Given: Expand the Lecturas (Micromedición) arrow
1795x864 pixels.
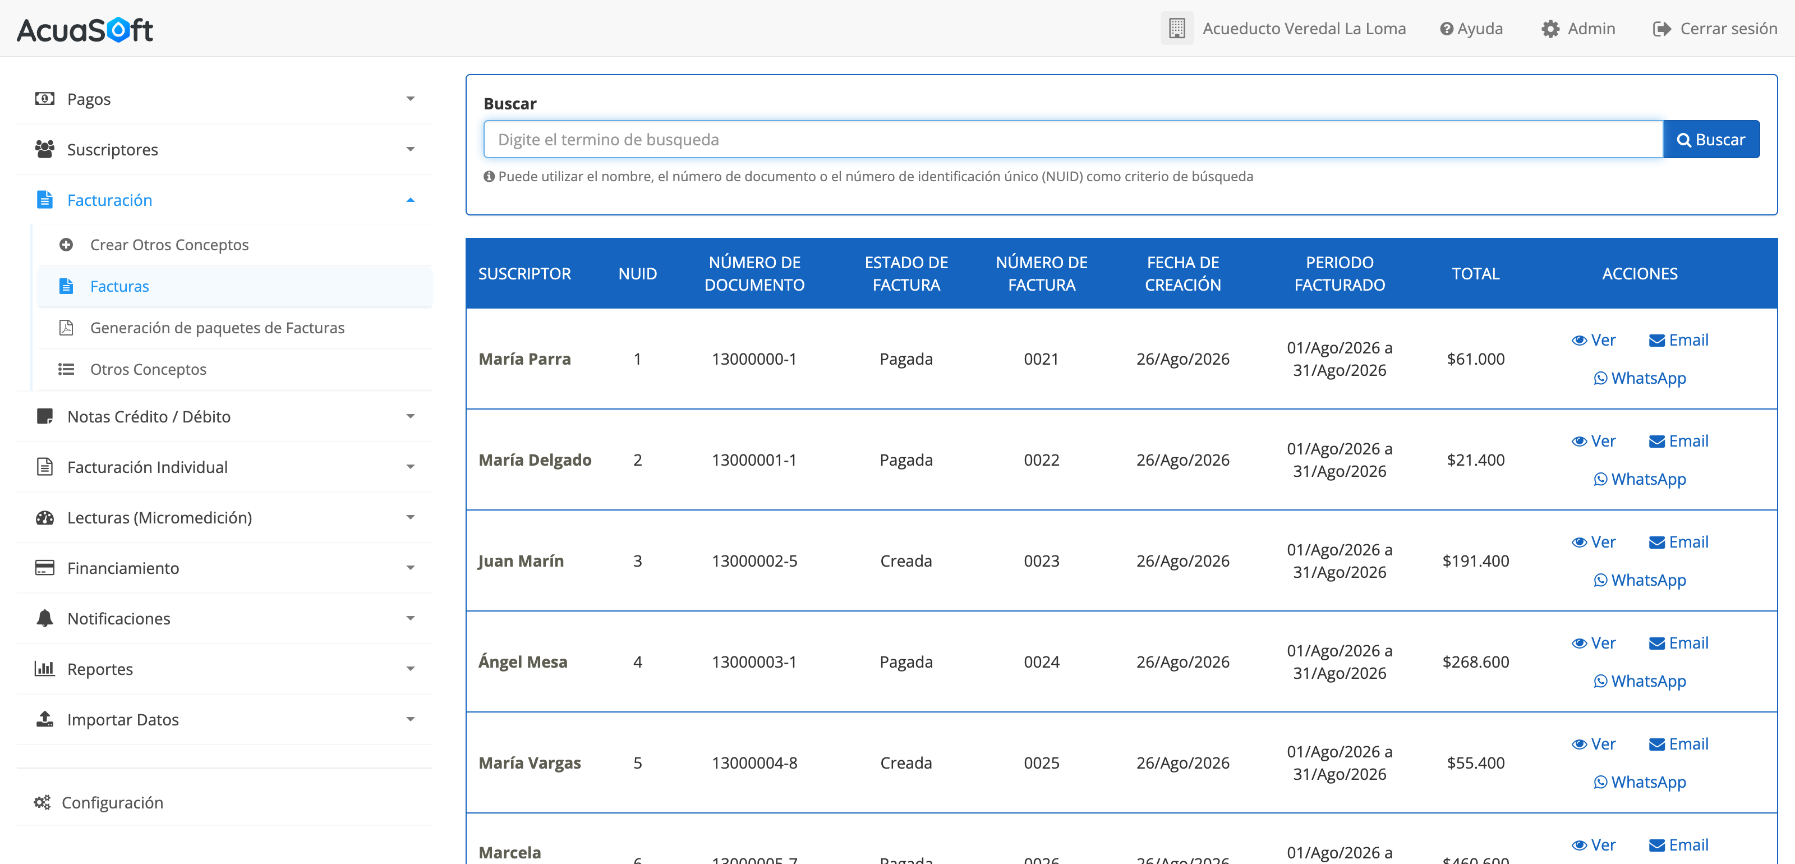Looking at the screenshot, I should [411, 517].
